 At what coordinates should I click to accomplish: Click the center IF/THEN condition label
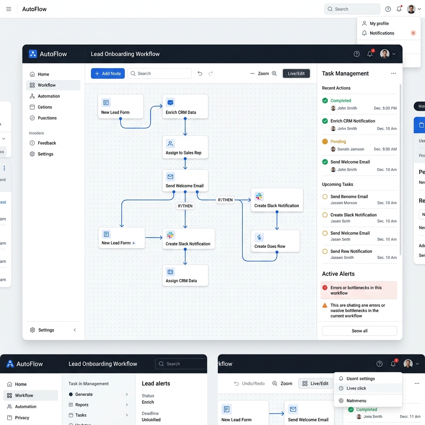[185, 206]
